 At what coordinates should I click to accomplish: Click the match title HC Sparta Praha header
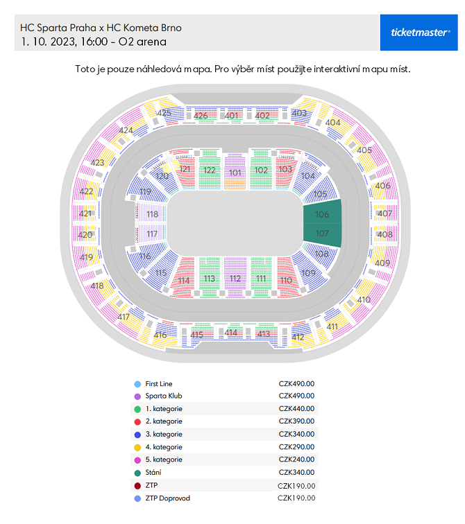tap(101, 28)
